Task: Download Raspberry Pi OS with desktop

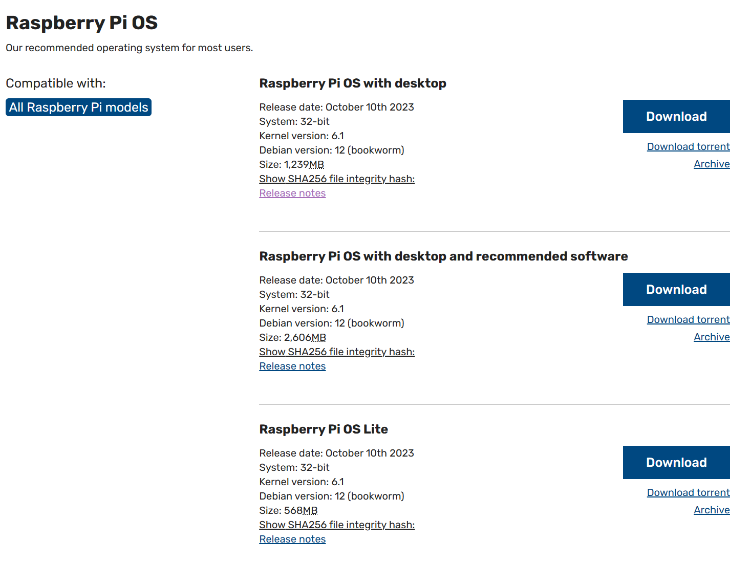Action: [676, 116]
